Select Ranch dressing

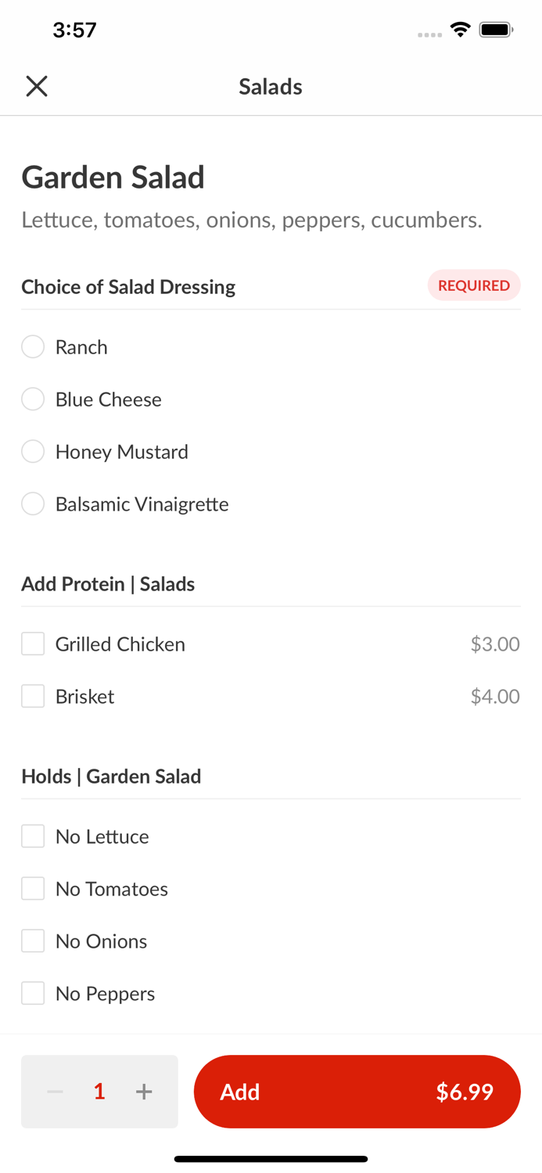(x=33, y=346)
